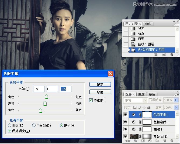Screen dimensions: 180x144
Task: Toggle the 预览(P) checkbox
Action: tap(91, 100)
